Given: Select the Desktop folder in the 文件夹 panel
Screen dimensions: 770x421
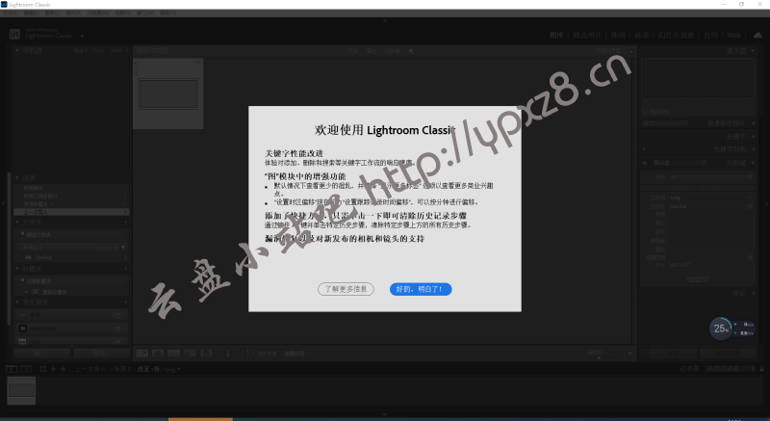Looking at the screenshot, I should coord(71,257).
